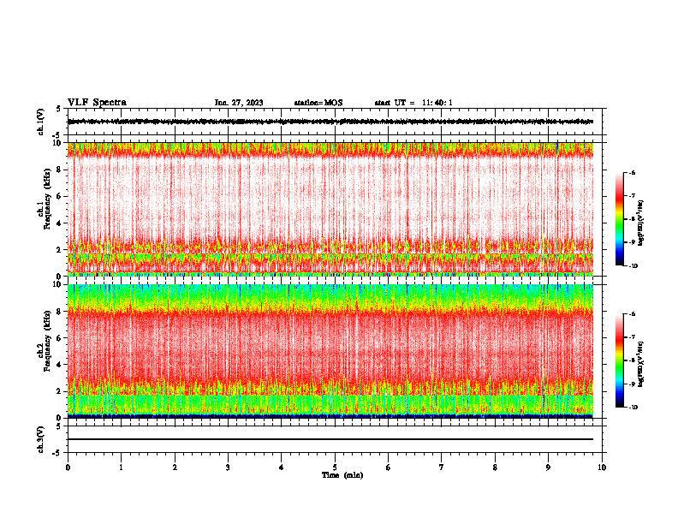Click the '3' tick on the time axis
Image resolution: width=678 pixels, height=524 pixels.
point(228,467)
